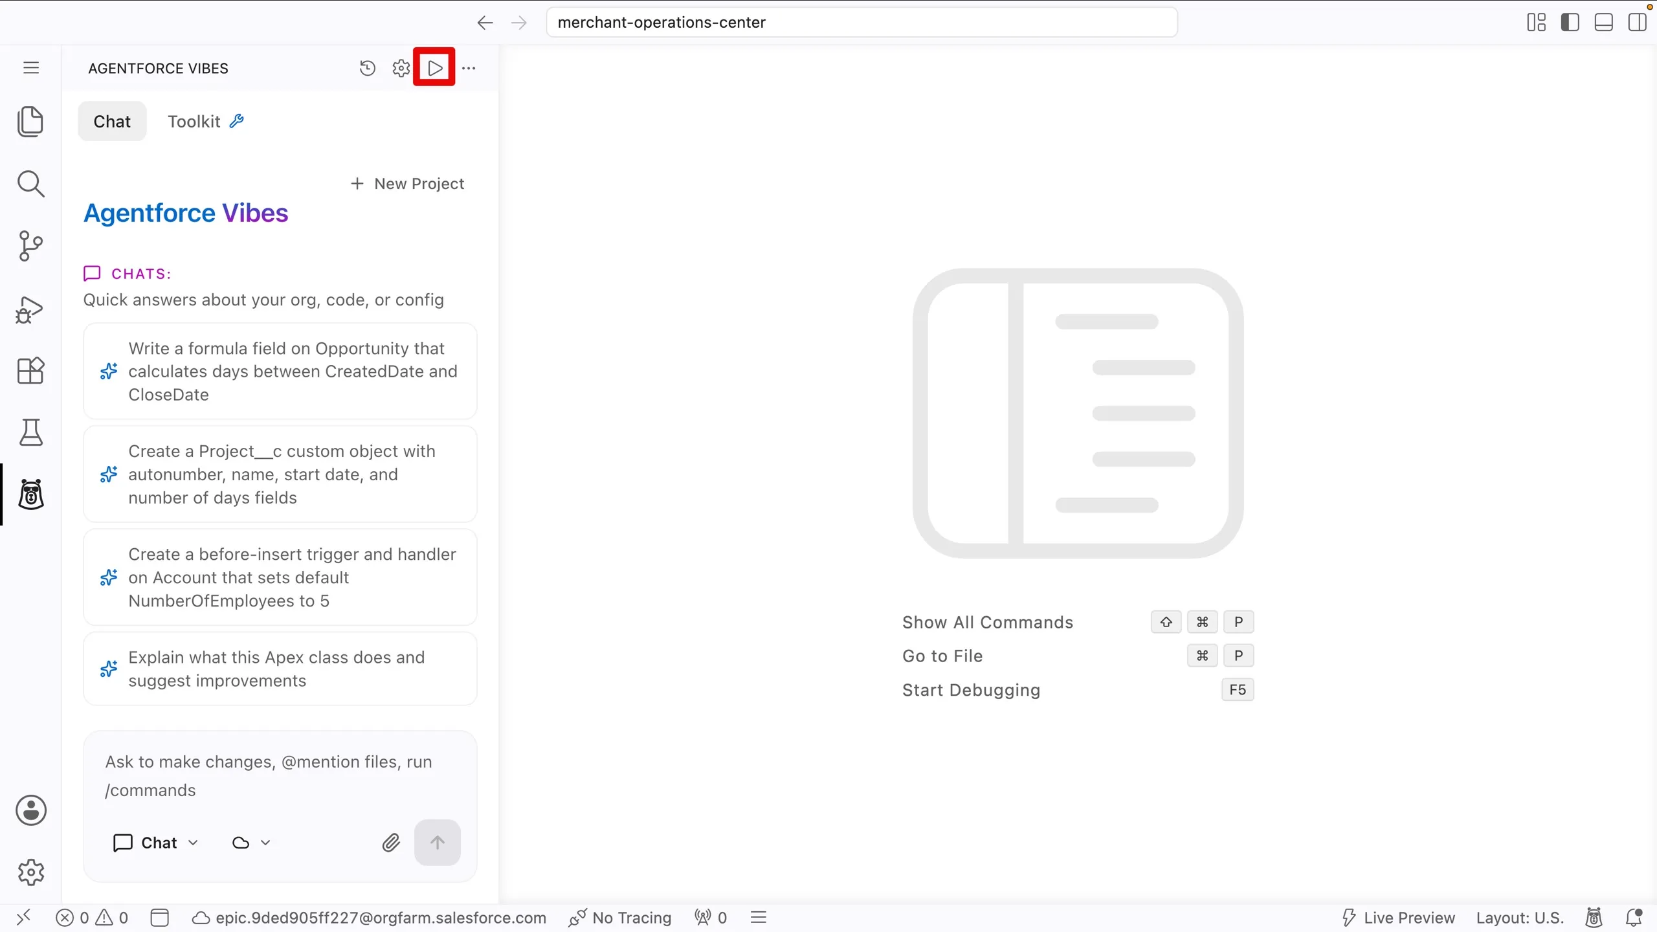
Task: Focus the Ask to make changes input
Action: 280,775
